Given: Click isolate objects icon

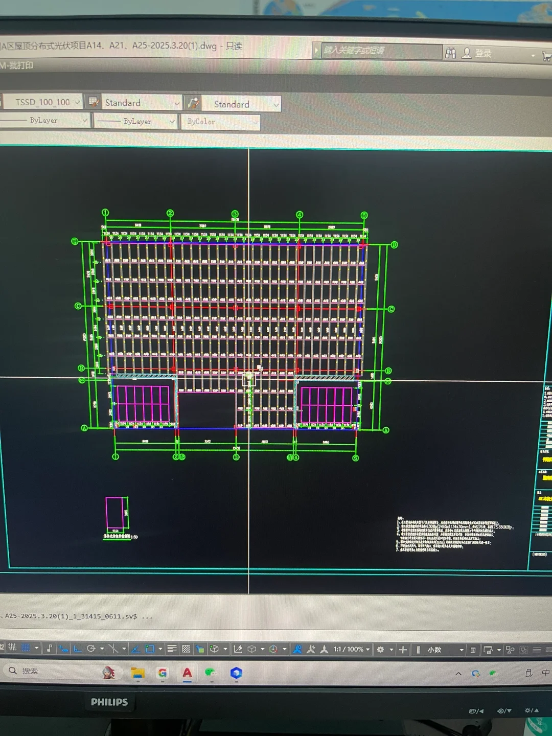Looking at the screenshot, I should point(510,650).
